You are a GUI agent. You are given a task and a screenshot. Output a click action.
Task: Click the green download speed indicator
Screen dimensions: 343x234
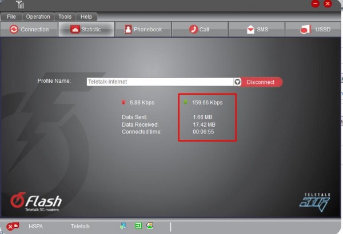pos(185,102)
